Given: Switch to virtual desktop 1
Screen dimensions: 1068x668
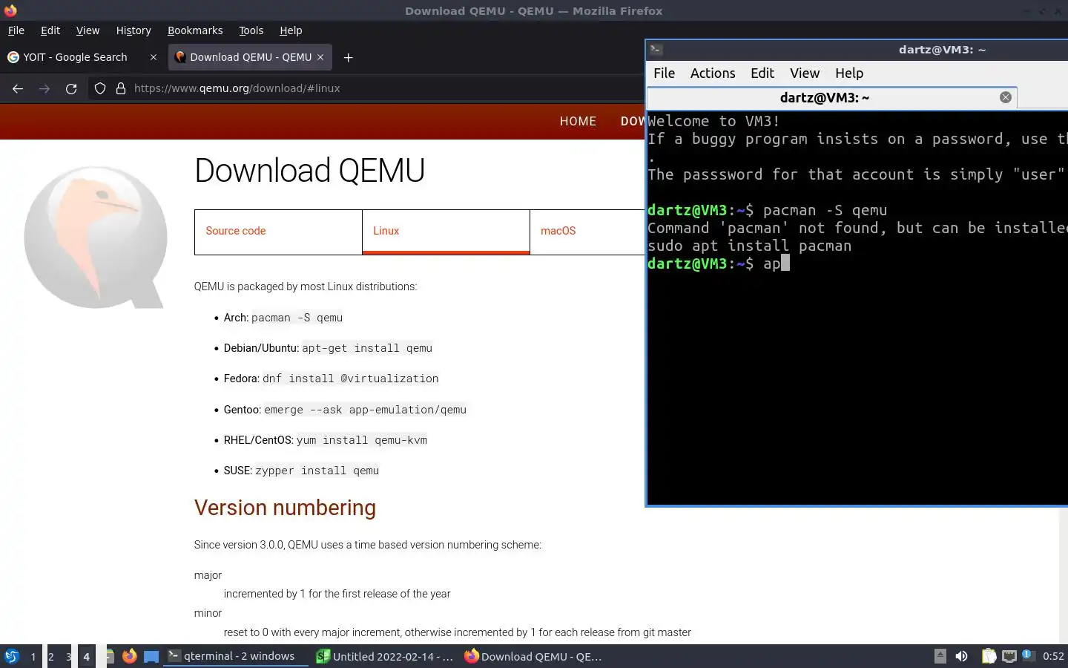Looking at the screenshot, I should click(x=33, y=656).
